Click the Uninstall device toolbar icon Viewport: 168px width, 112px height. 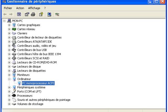point(57,14)
